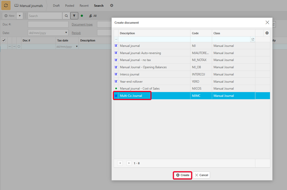Click the icon beside Multi-Co Journal
This screenshot has width=287, height=190.
116,95
